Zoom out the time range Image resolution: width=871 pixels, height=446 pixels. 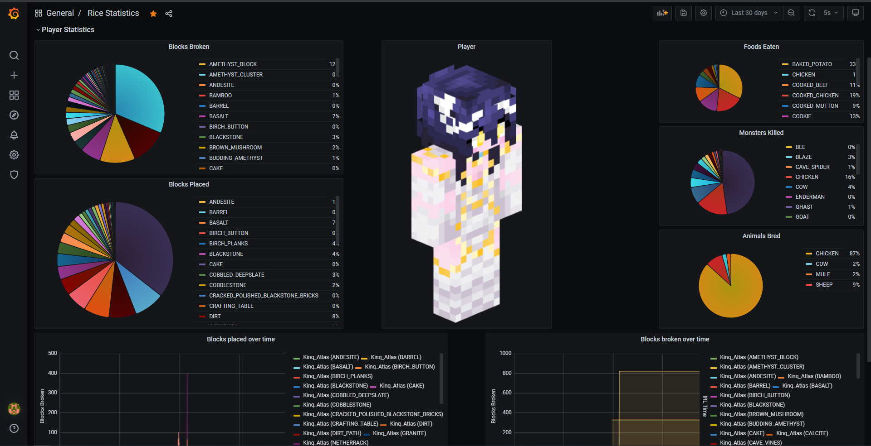point(791,13)
